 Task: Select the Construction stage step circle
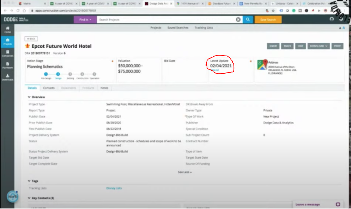(82, 74)
